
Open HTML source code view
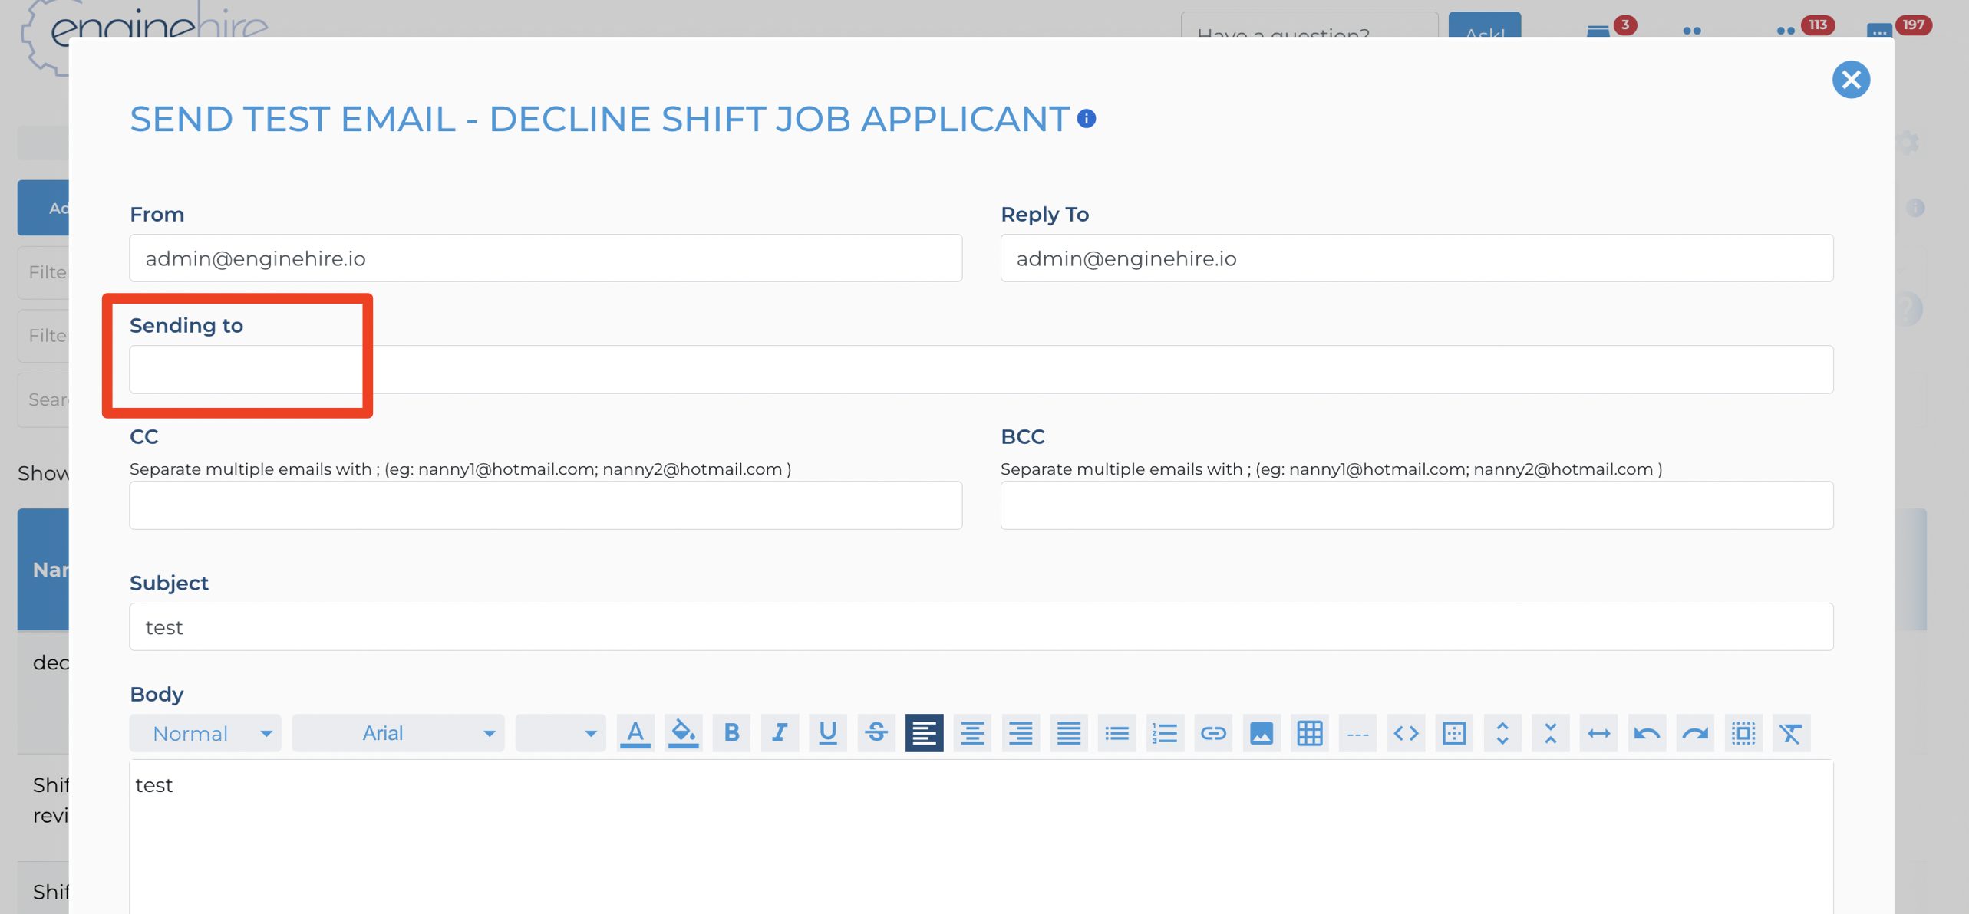(x=1406, y=733)
